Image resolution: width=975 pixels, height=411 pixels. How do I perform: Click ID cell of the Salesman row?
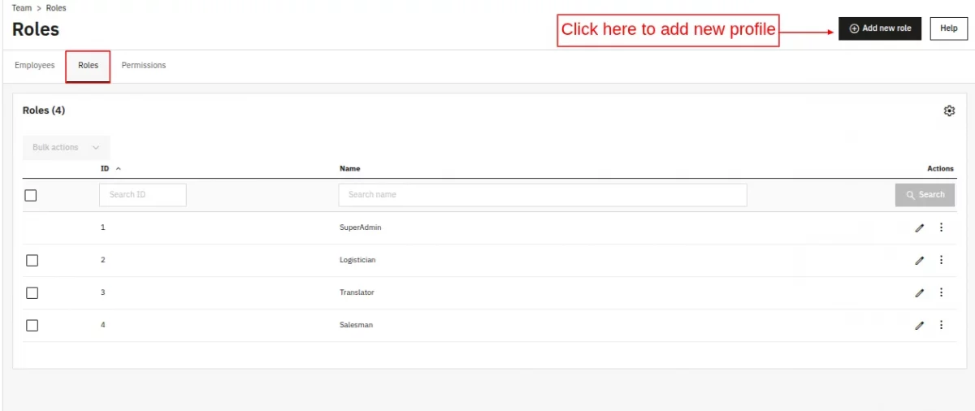[103, 325]
